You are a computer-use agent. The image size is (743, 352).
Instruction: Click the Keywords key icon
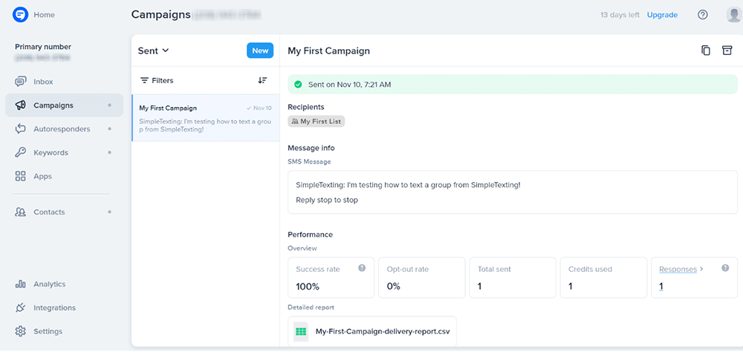pos(20,152)
